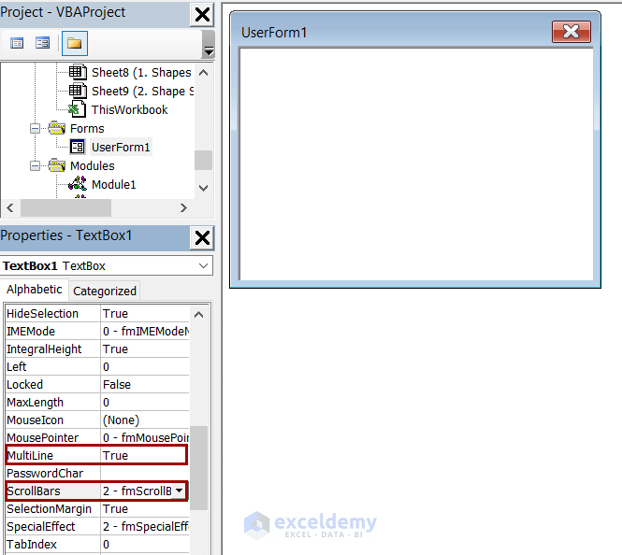Viewport: 622px width, 555px height.
Task: Collapse the Forms folder node
Action: pos(35,128)
